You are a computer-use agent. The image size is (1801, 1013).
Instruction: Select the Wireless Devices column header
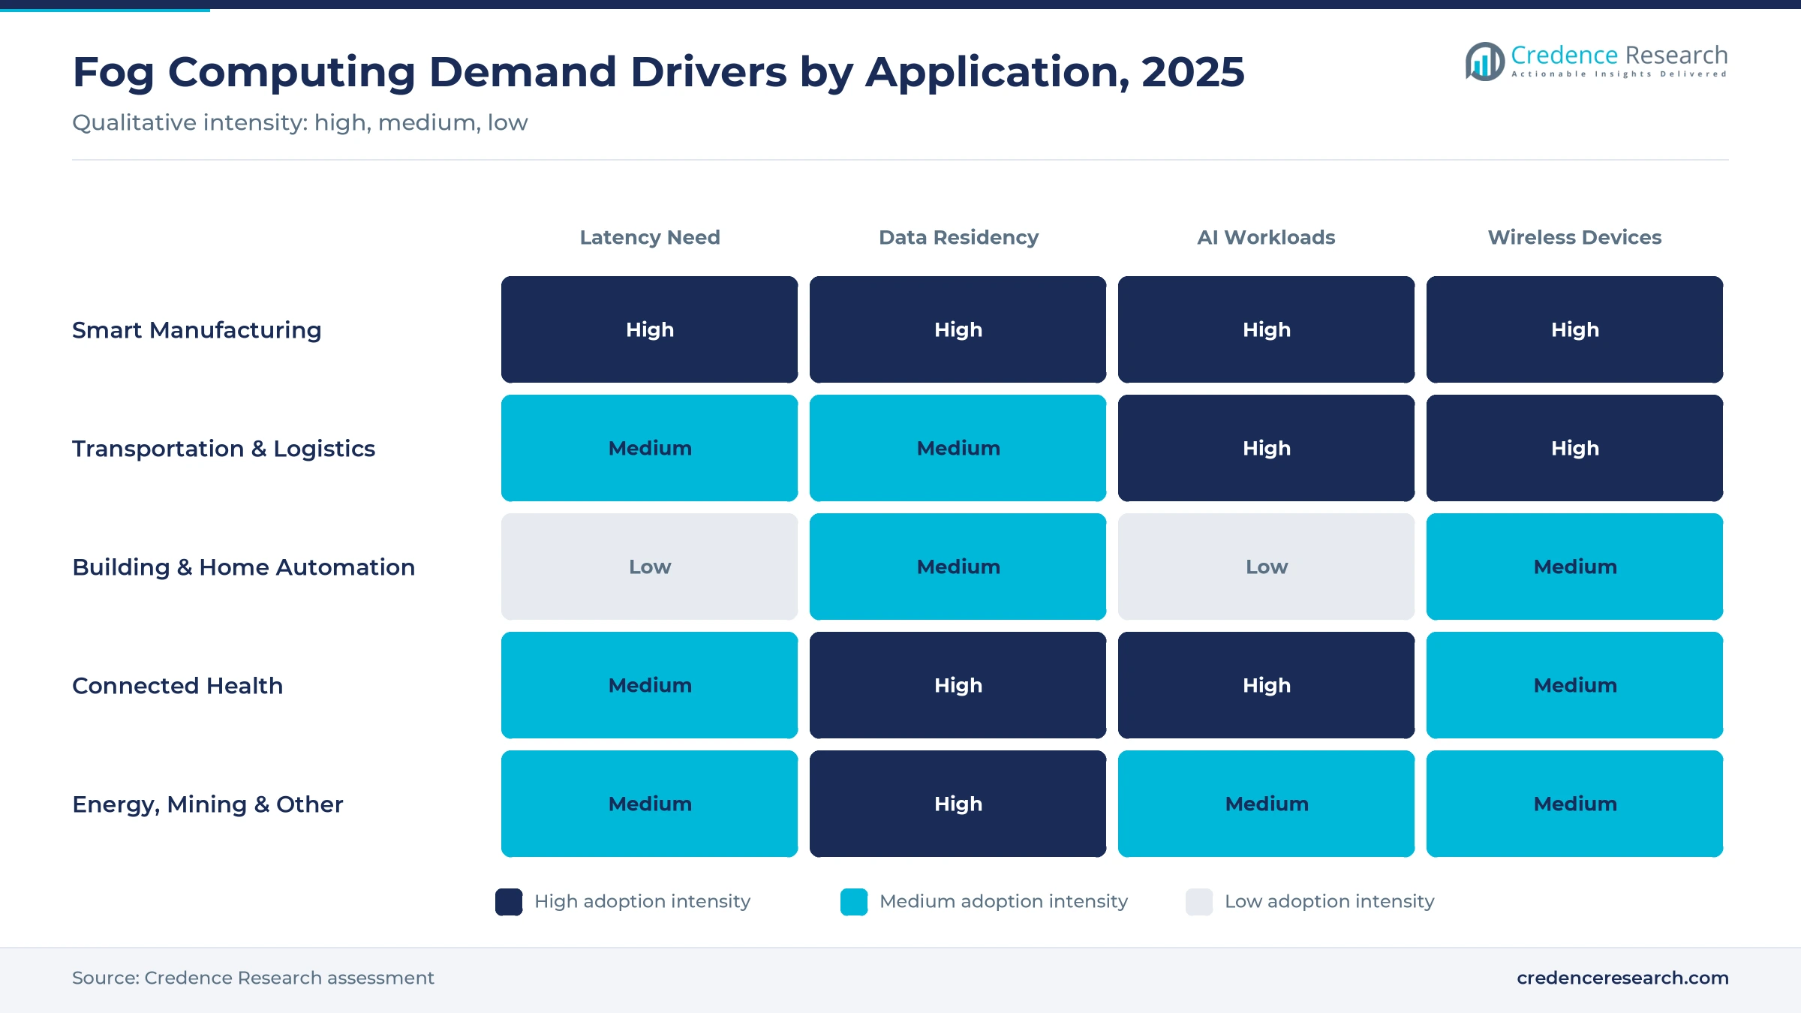point(1574,237)
